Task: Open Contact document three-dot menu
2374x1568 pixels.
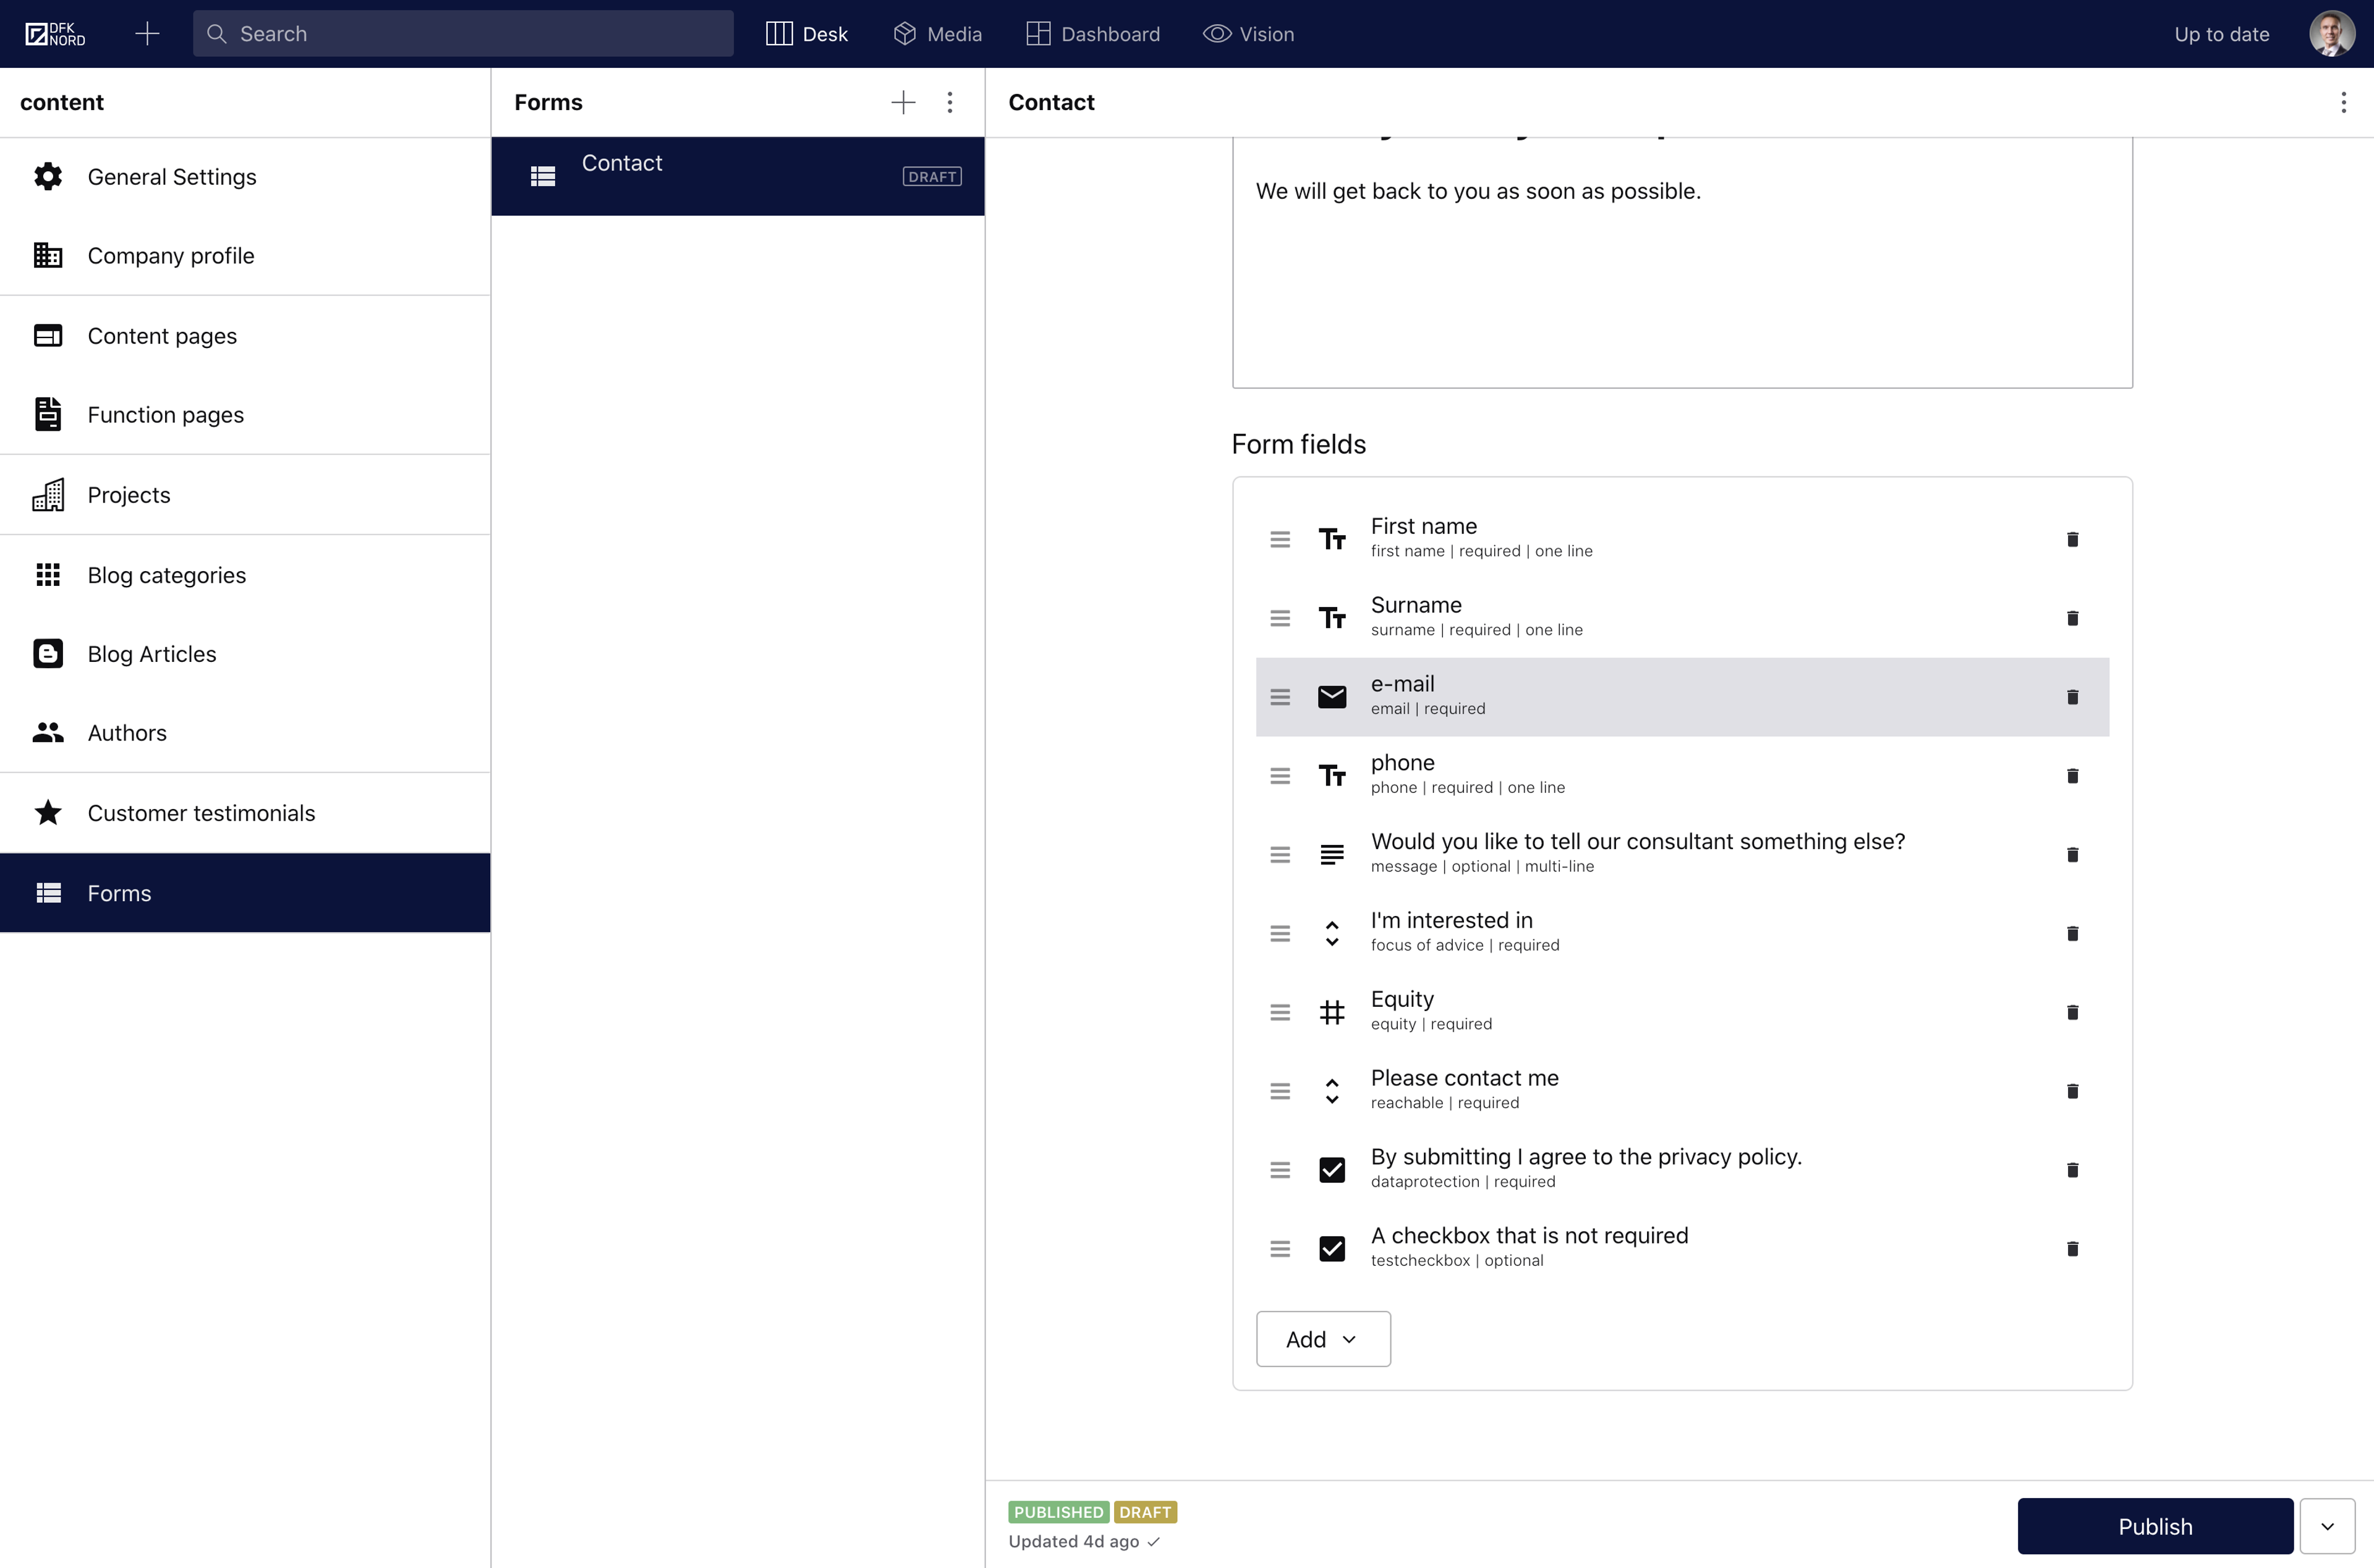Action: pyautogui.click(x=2343, y=102)
